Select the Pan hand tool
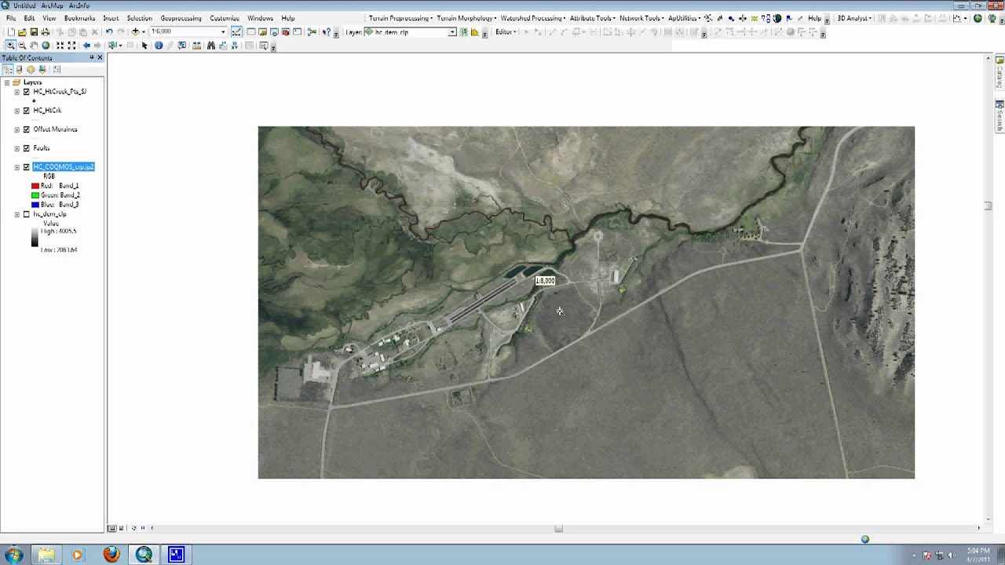Screen dimensions: 1005x565 (34, 46)
